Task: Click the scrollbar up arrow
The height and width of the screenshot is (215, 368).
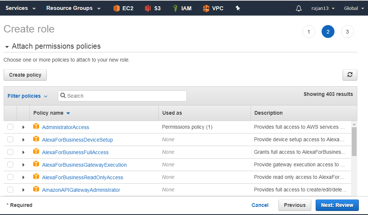Action: pyautogui.click(x=354, y=124)
